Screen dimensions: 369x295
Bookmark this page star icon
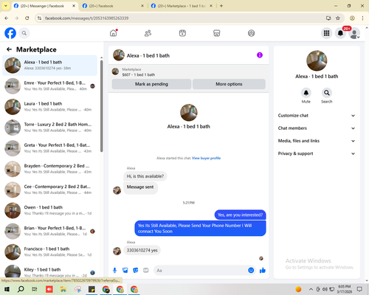(338, 18)
